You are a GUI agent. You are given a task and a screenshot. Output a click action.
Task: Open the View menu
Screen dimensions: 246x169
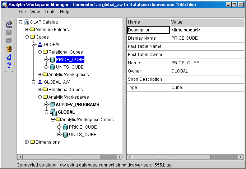(x=35, y=12)
